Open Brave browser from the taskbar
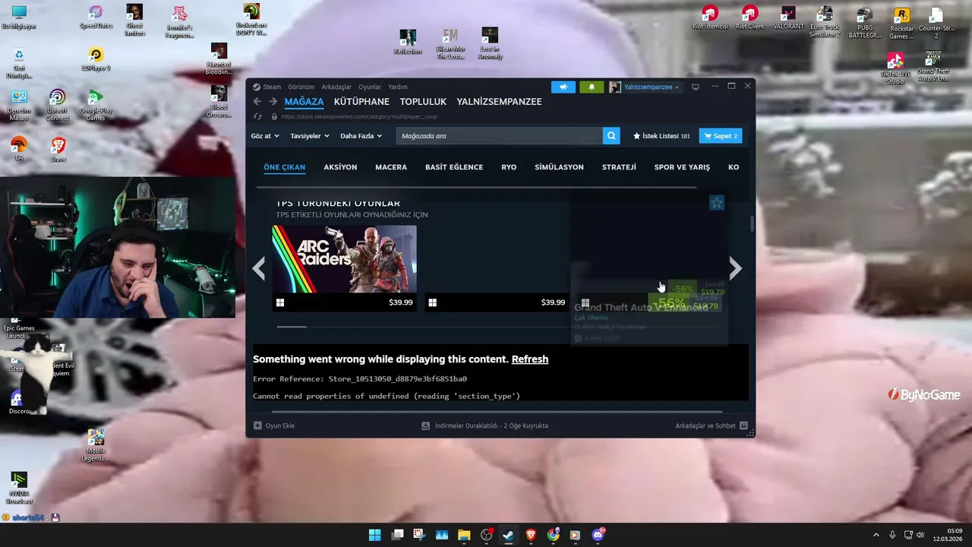The width and height of the screenshot is (972, 547). [x=531, y=535]
